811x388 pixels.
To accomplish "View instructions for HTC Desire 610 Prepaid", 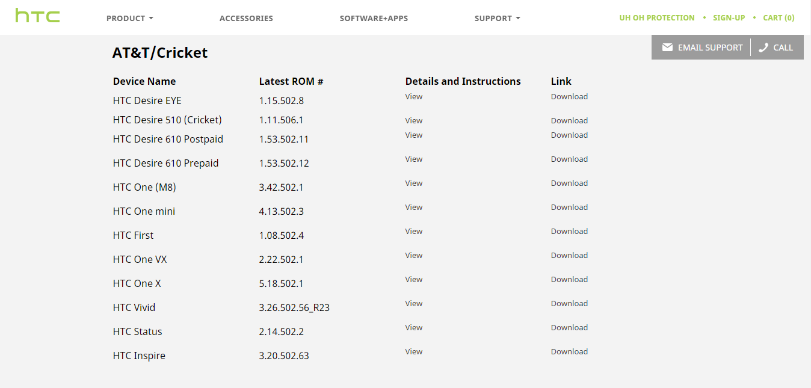I will click(x=414, y=159).
